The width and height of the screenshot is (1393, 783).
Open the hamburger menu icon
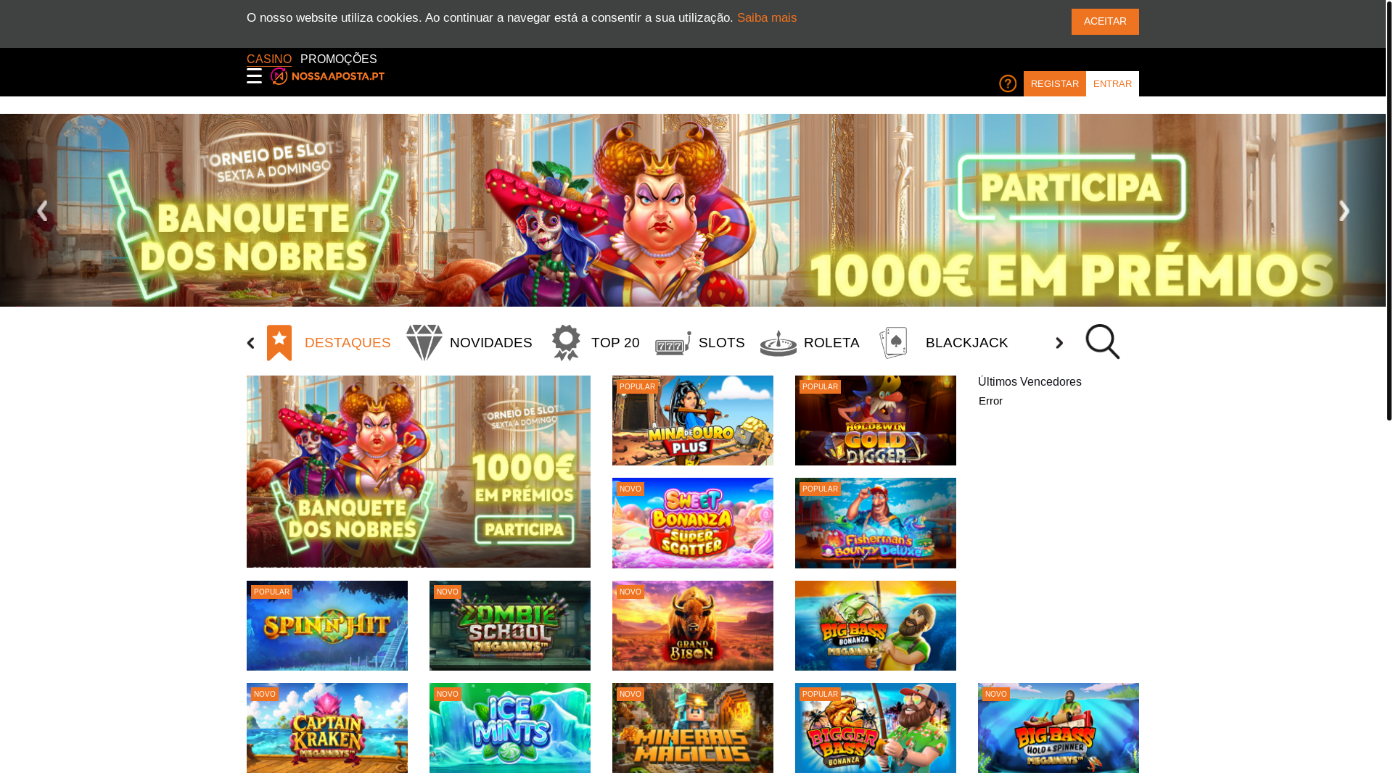click(254, 76)
